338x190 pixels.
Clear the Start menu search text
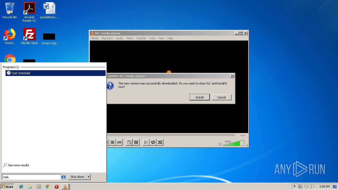click(x=63, y=177)
